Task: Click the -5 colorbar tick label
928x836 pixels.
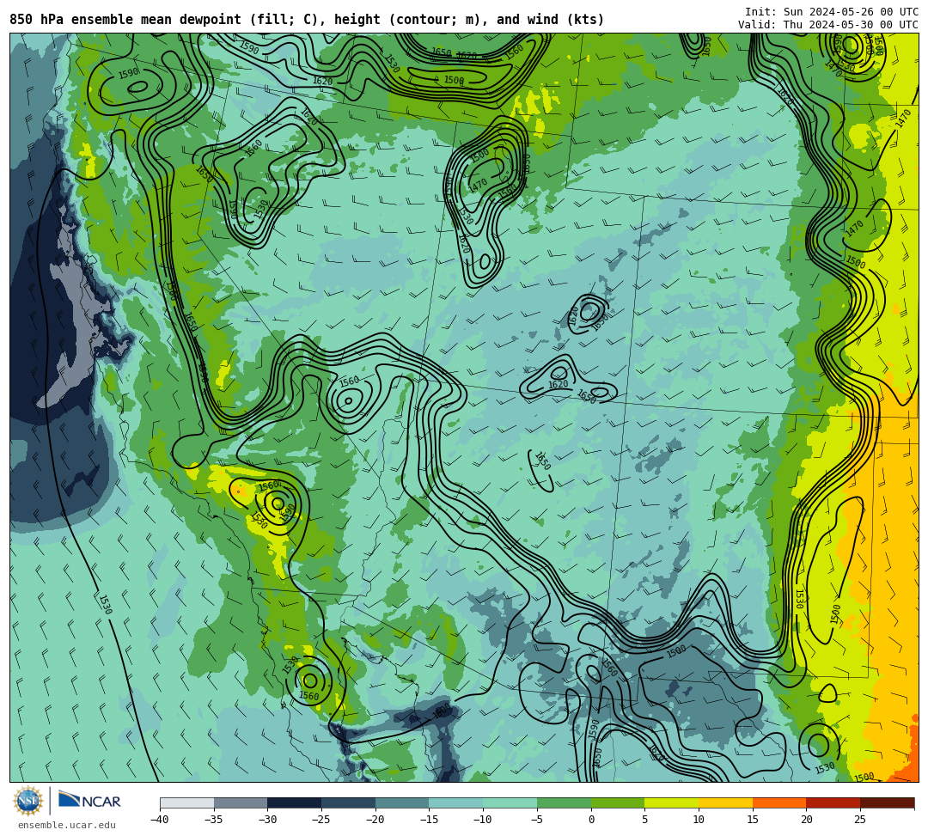Action: click(x=537, y=820)
